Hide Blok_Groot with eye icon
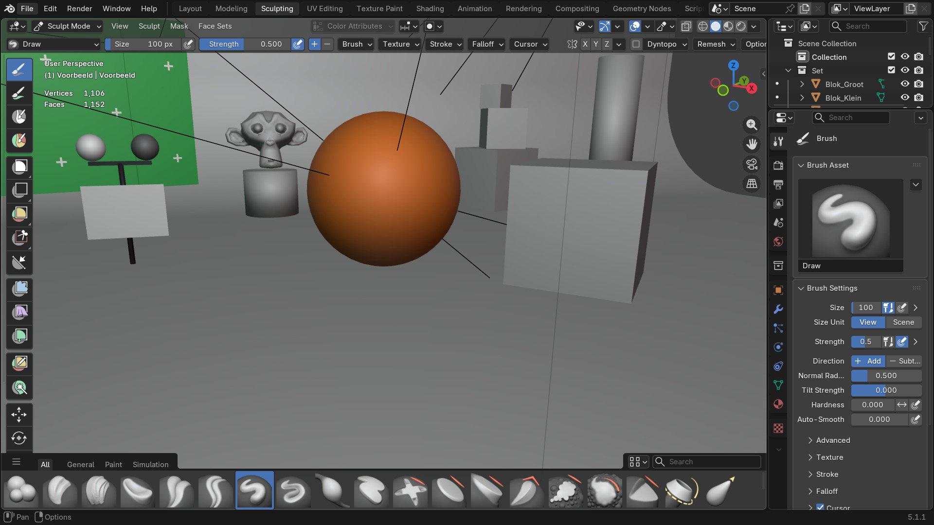The image size is (934, 525). [x=905, y=84]
